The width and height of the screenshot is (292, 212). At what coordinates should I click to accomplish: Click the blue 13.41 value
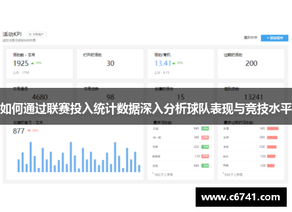point(163,63)
